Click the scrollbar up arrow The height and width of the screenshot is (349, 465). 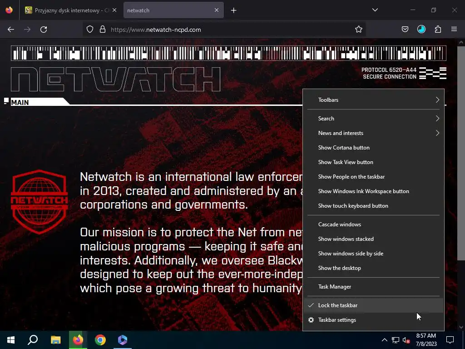pyautogui.click(x=461, y=42)
